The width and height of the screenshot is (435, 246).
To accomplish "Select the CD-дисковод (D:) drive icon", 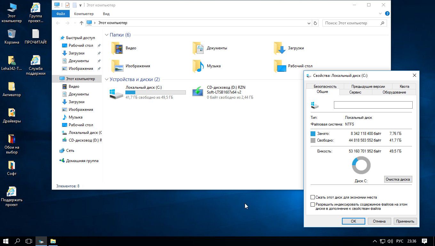I will (198, 92).
